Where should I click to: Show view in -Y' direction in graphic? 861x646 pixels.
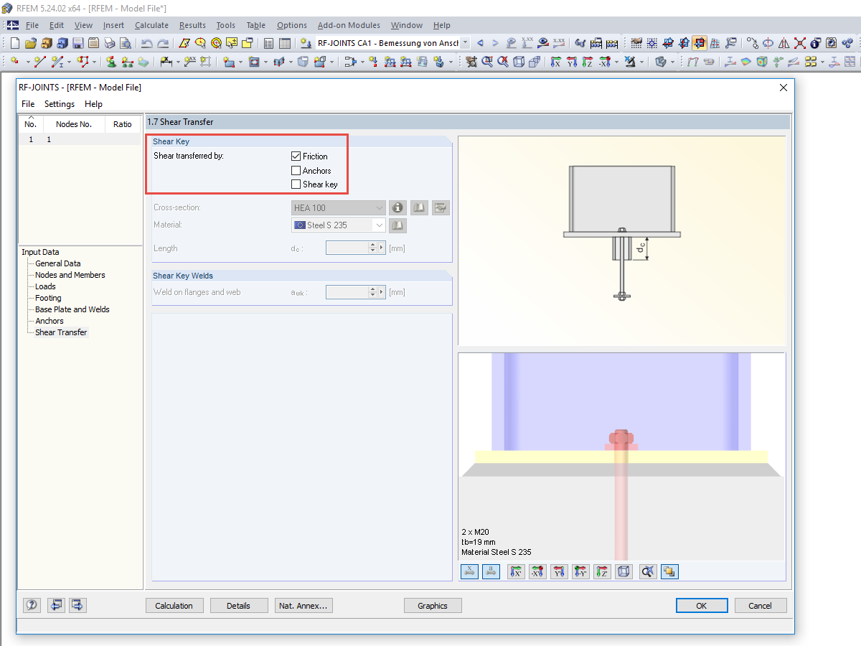581,572
